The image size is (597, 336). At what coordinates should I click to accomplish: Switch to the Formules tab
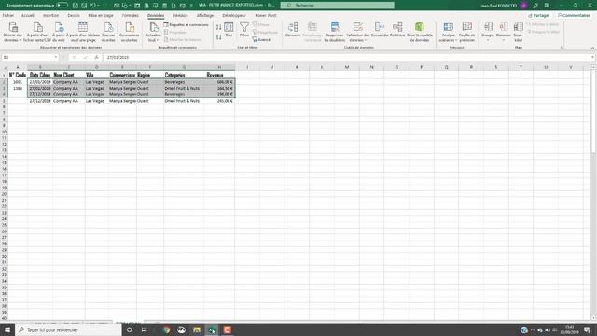click(x=131, y=15)
